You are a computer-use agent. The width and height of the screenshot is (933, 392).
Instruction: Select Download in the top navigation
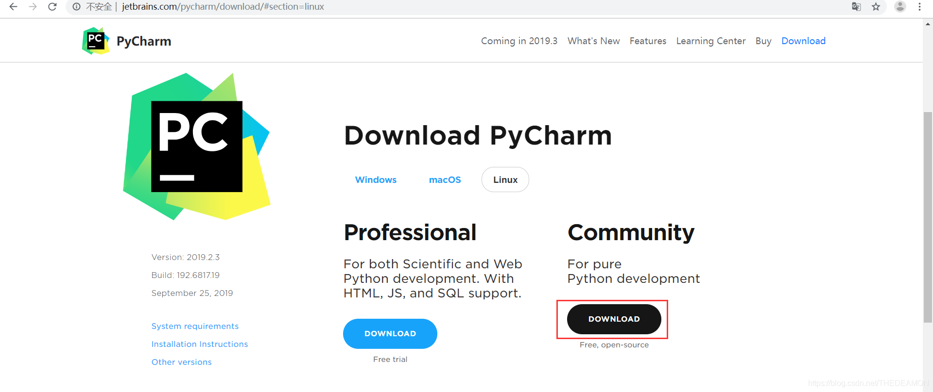(803, 41)
